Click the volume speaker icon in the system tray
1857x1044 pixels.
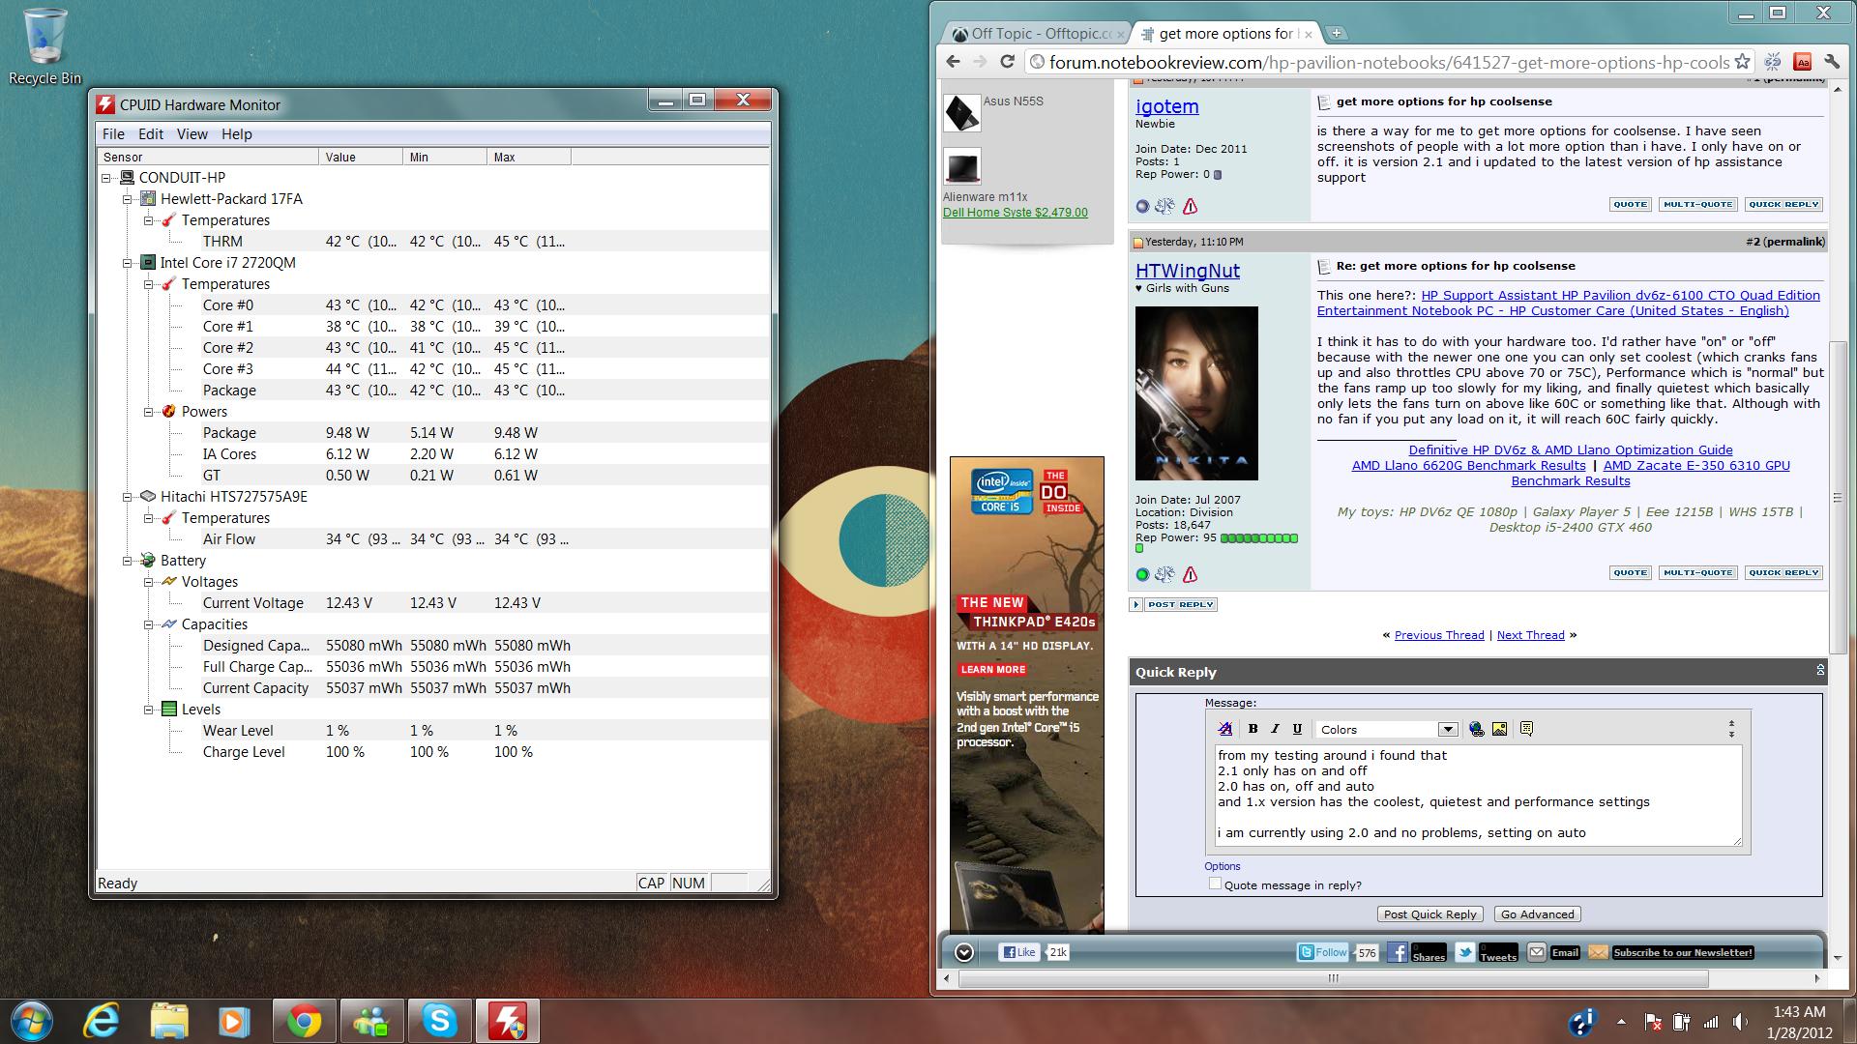(x=1741, y=1022)
